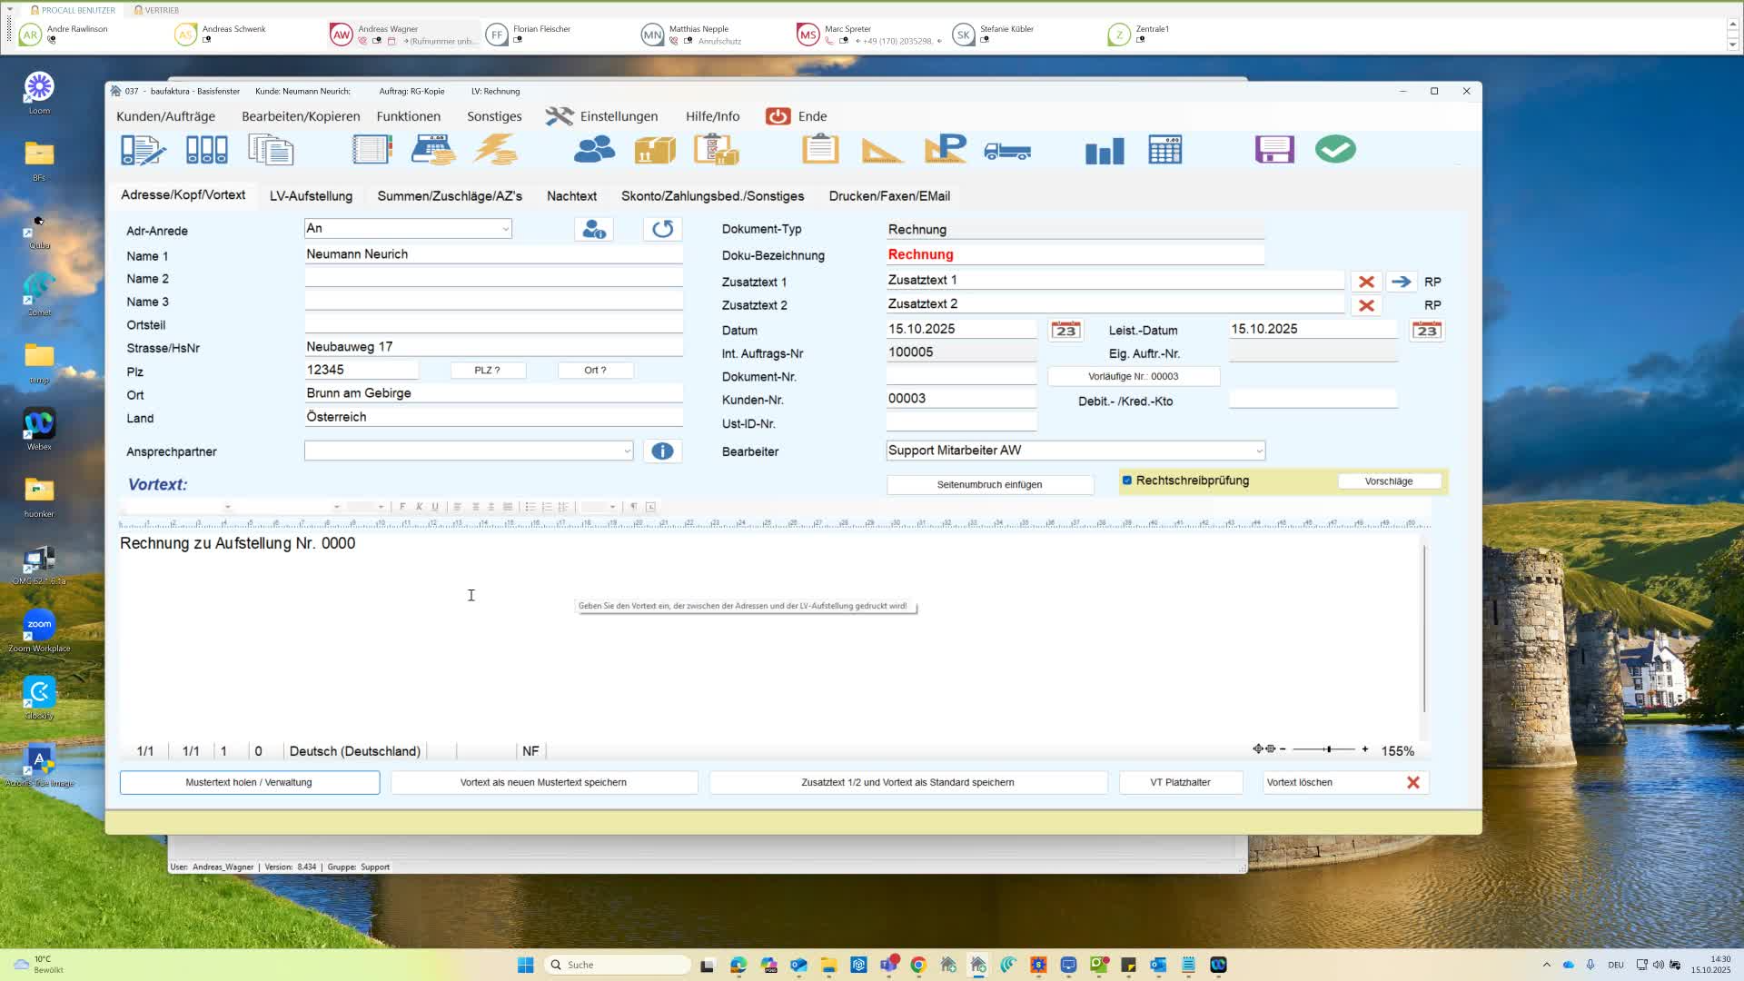This screenshot has height=981, width=1744.
Task: Click into the Name 2 input field
Action: point(493,279)
